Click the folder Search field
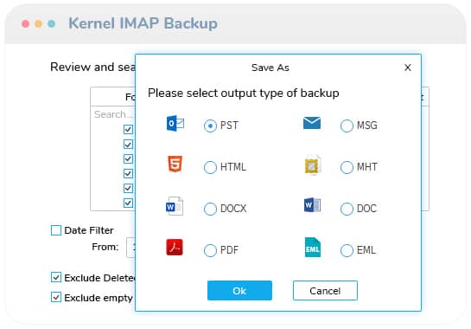This screenshot has height=329, width=471. pyautogui.click(x=113, y=114)
